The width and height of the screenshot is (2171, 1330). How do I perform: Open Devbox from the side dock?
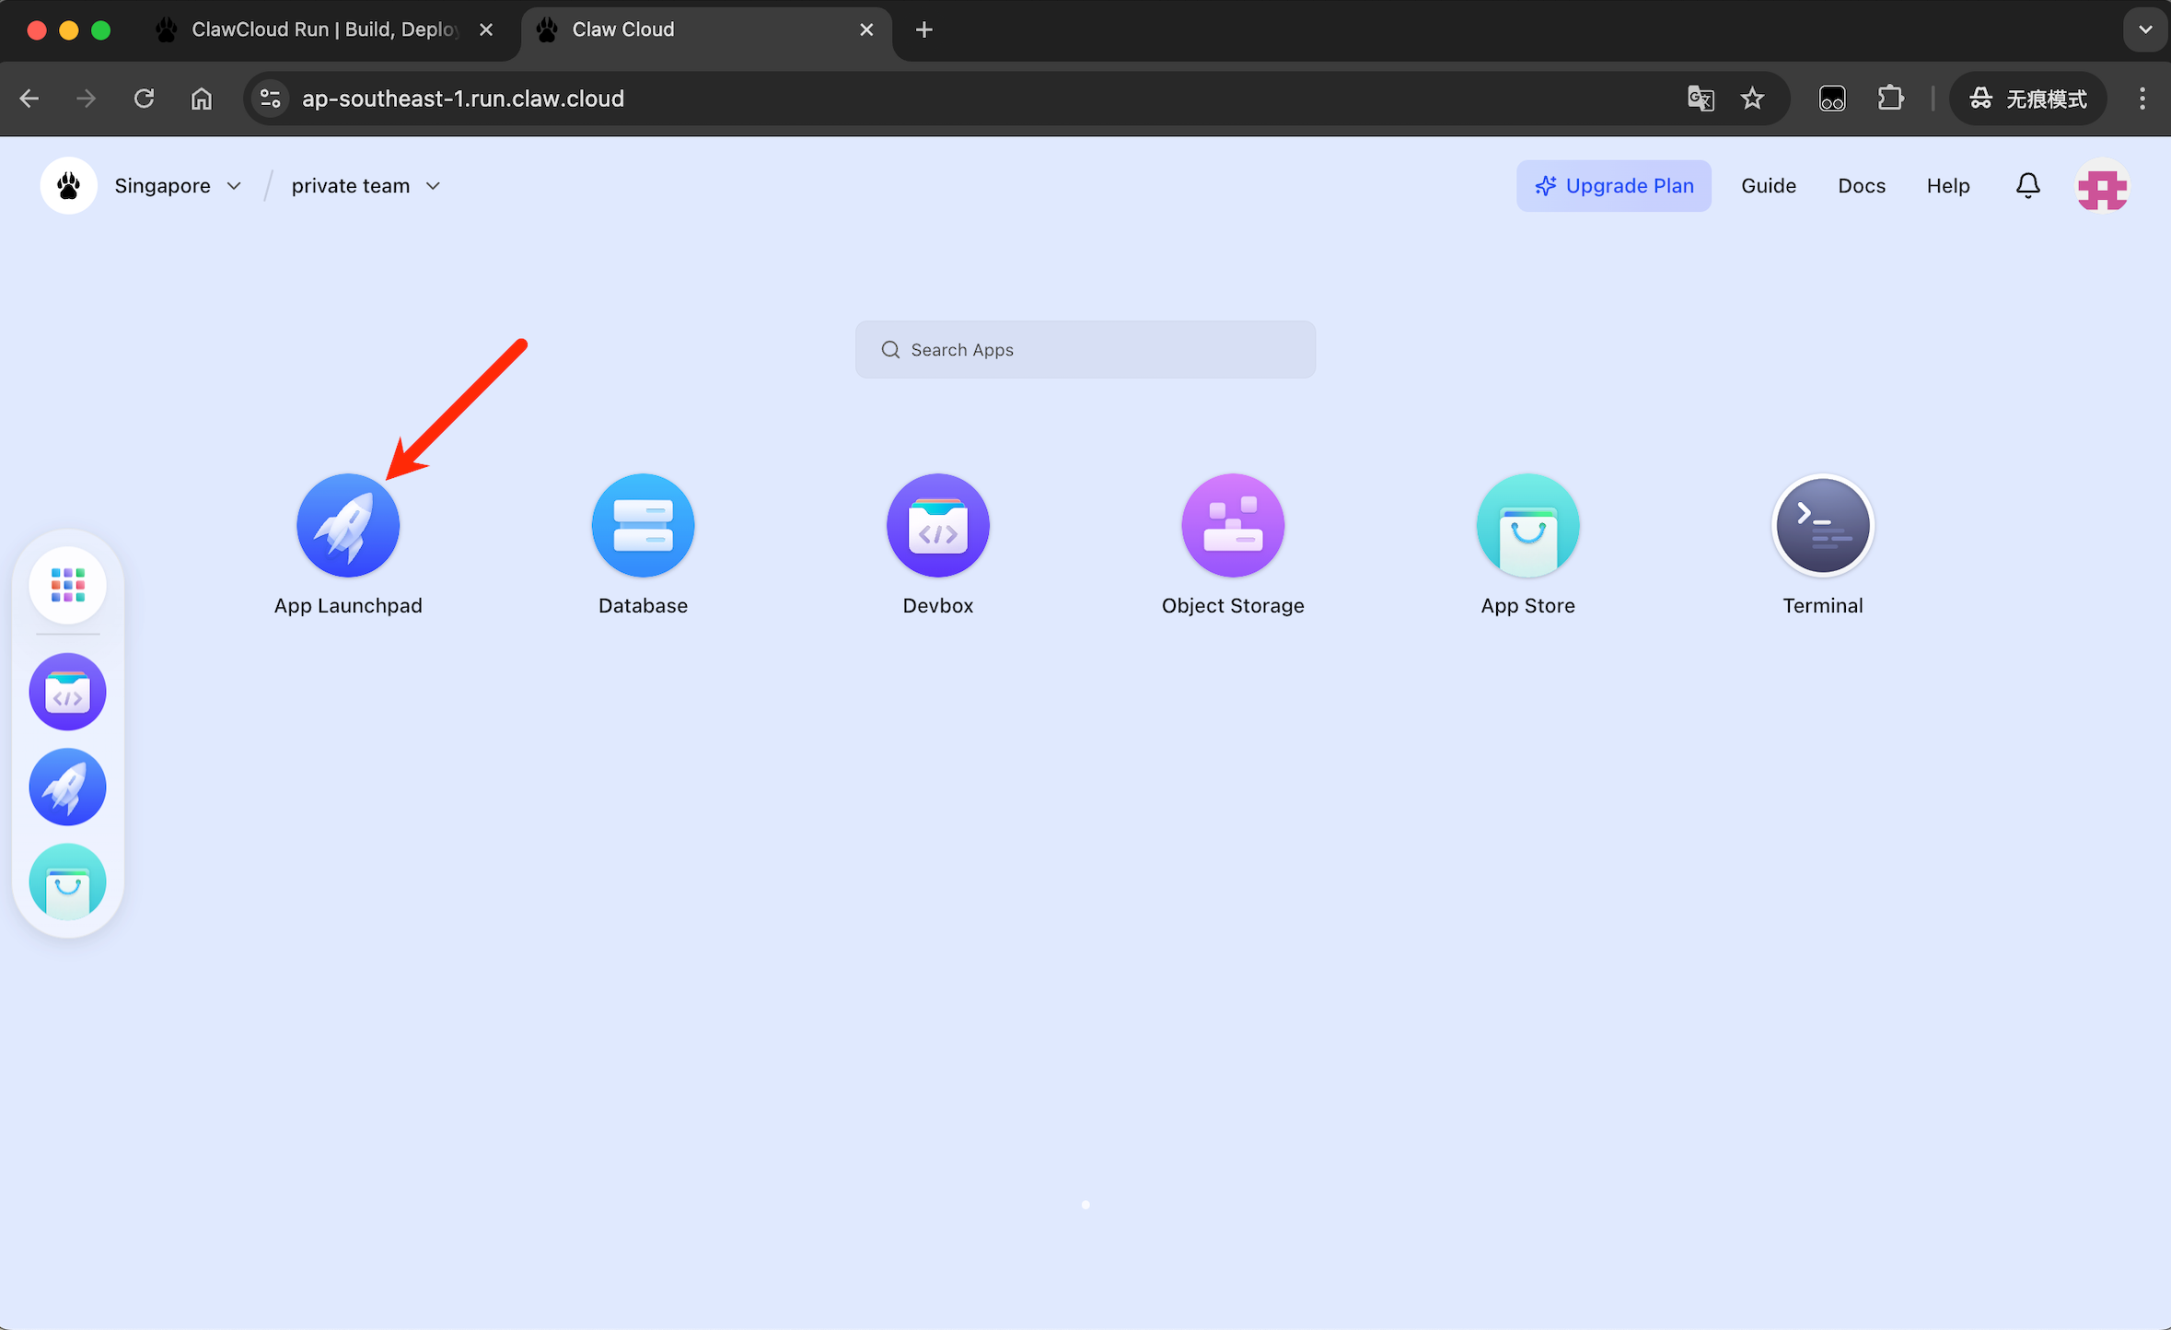coord(68,692)
